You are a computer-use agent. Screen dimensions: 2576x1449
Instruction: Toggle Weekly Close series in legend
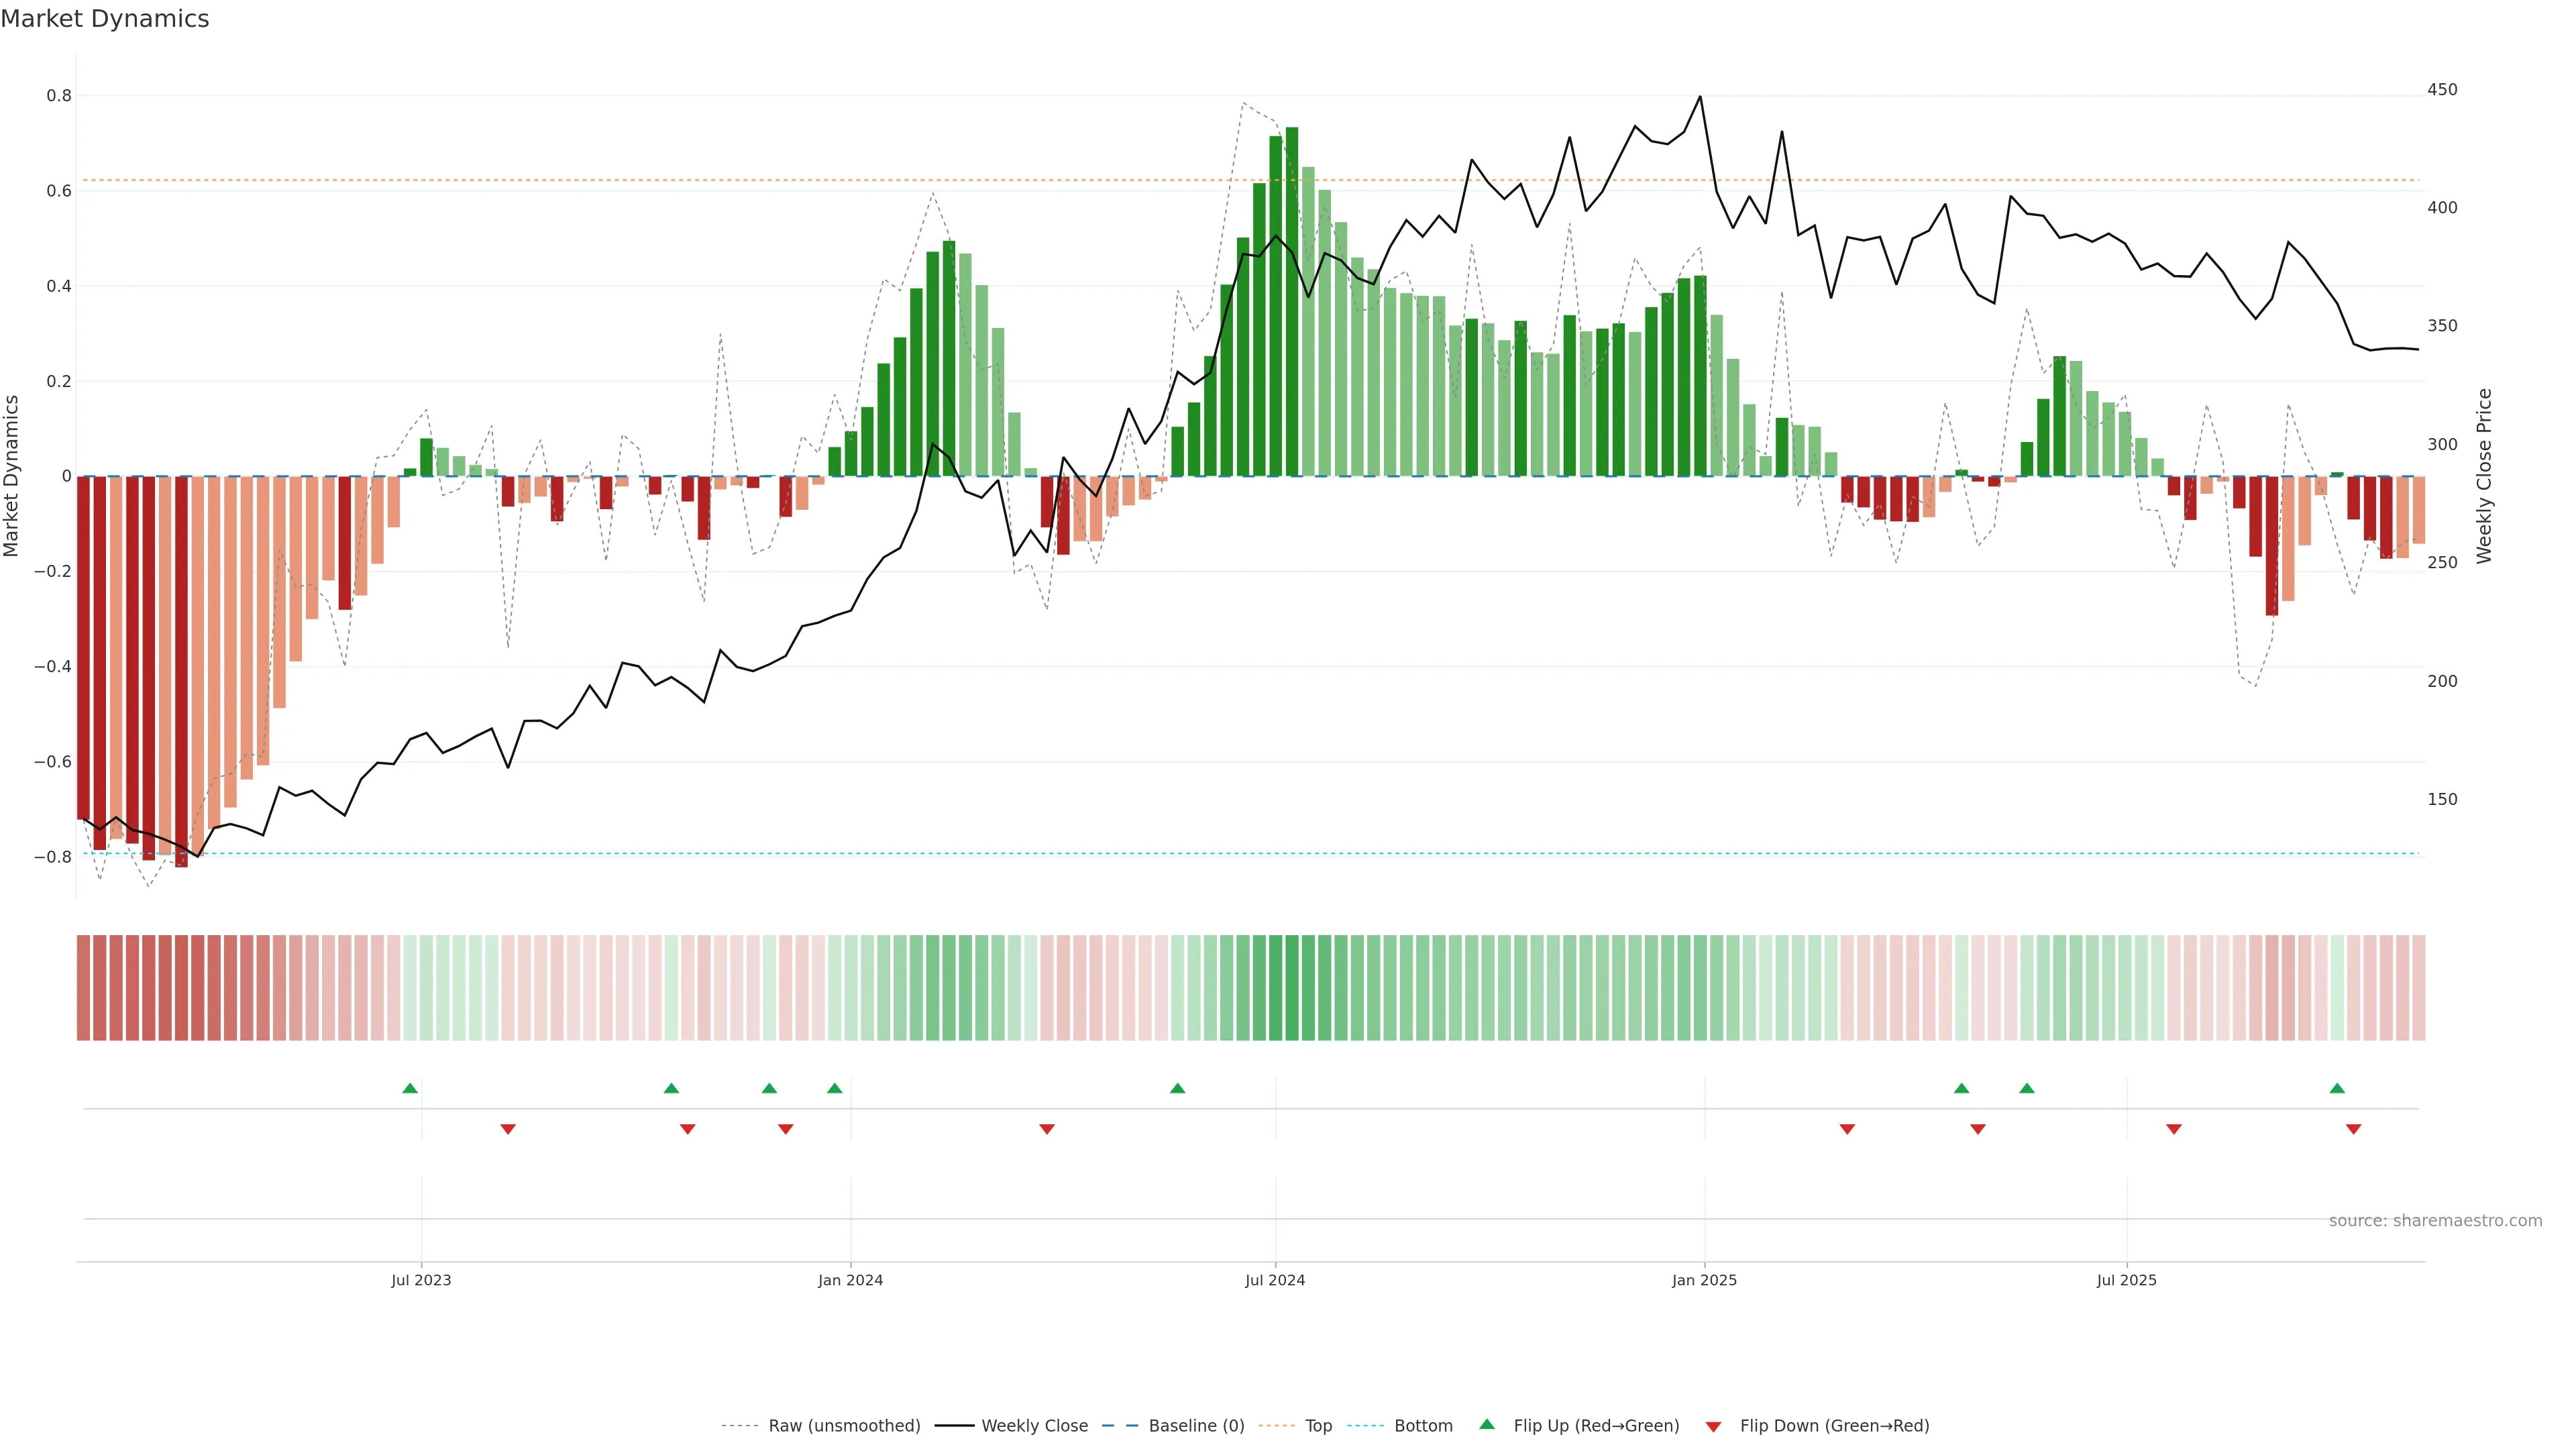click(1034, 1426)
